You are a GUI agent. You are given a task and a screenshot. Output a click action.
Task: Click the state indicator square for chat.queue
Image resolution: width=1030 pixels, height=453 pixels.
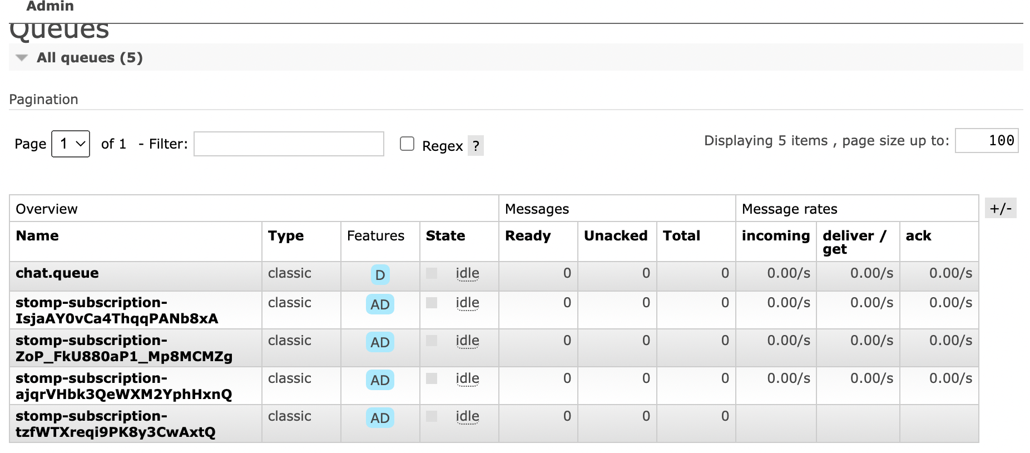(x=432, y=273)
